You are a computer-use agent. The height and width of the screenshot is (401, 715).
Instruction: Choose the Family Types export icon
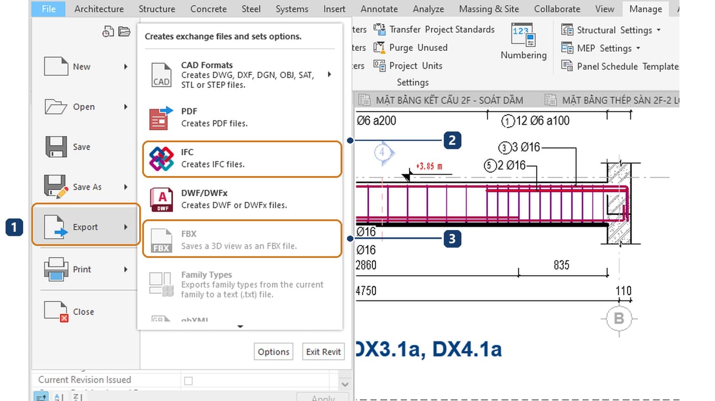pyautogui.click(x=161, y=284)
